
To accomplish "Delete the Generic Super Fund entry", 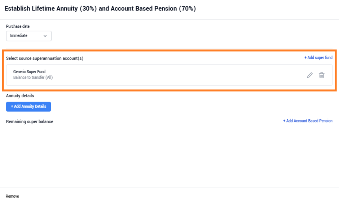I will 321,75.
